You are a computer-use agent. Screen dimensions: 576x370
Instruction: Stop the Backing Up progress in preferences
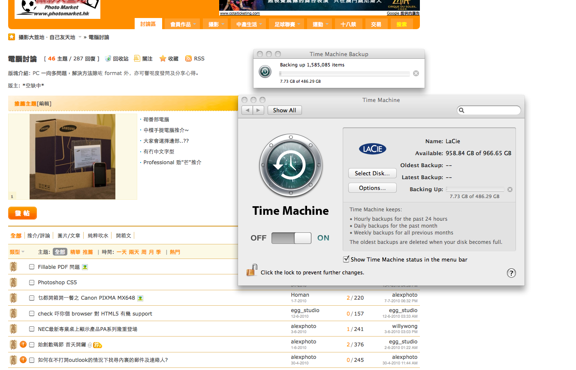pos(510,190)
